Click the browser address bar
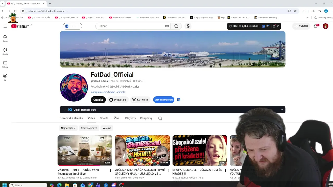The height and width of the screenshot is (187, 333). coord(153,11)
